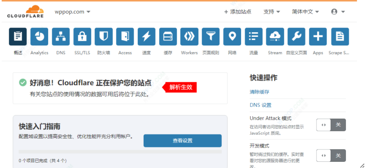367x168 pixels.
Task: Switch to the 概述 overview tab
Action: coord(18,37)
